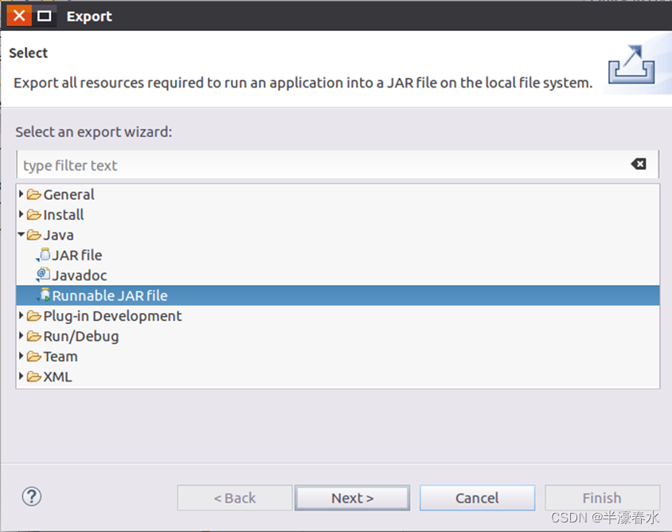
Task: Click the XML folder icon
Action: [33, 377]
